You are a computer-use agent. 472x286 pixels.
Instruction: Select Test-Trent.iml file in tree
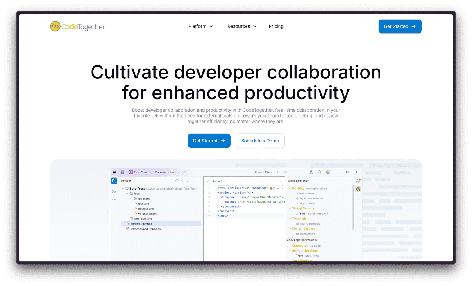(141, 219)
